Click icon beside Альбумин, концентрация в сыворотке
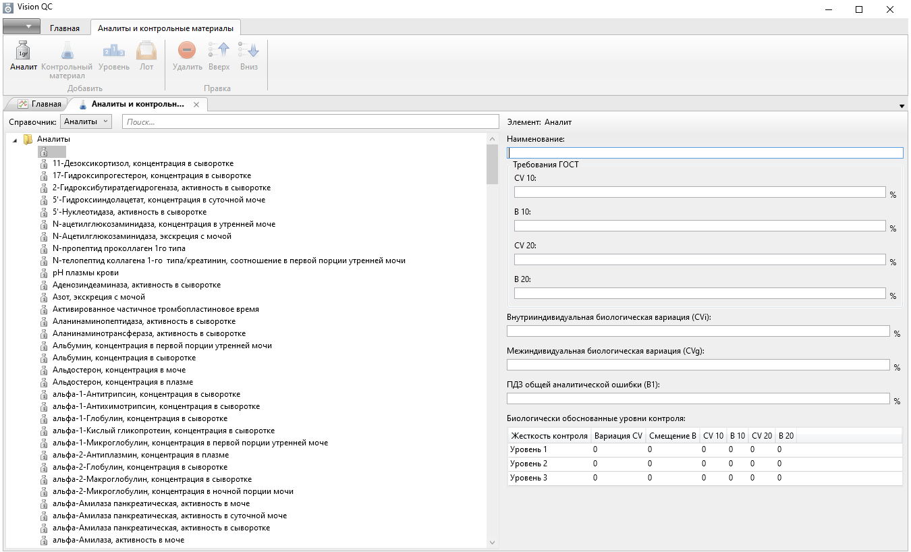The image size is (911, 552). tap(44, 358)
